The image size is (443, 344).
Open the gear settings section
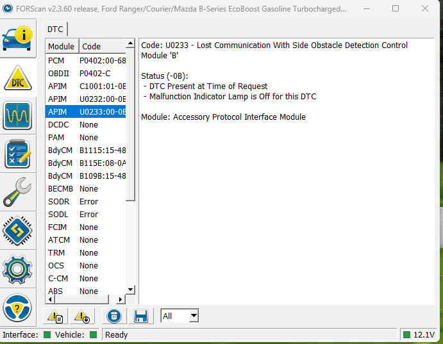pyautogui.click(x=17, y=269)
